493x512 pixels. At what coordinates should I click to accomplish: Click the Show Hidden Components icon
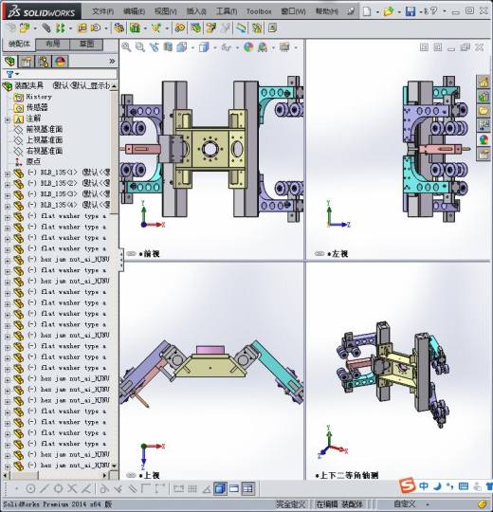(119, 28)
